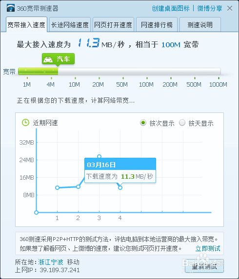Click chart data point for test 4
Viewport: 239px width, 279px height.
click(120, 187)
